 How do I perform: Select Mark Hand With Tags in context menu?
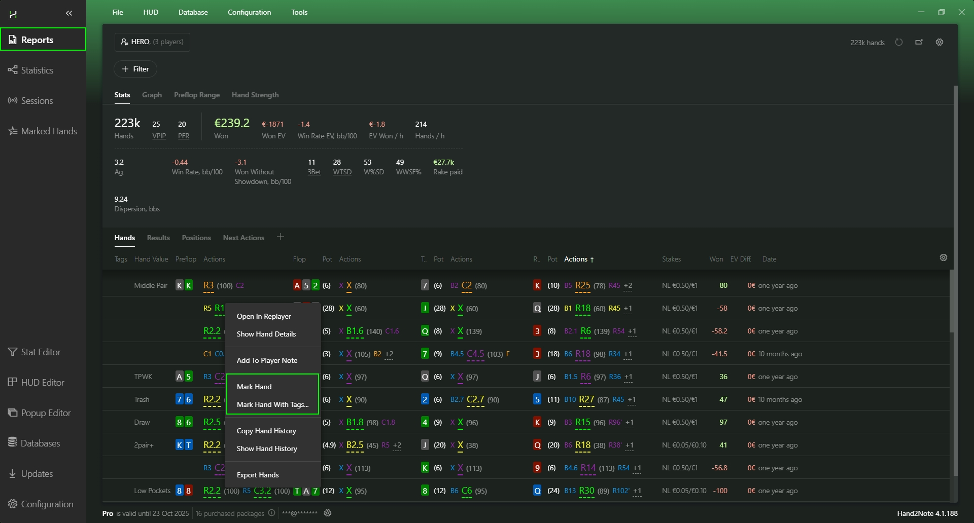[272, 404]
